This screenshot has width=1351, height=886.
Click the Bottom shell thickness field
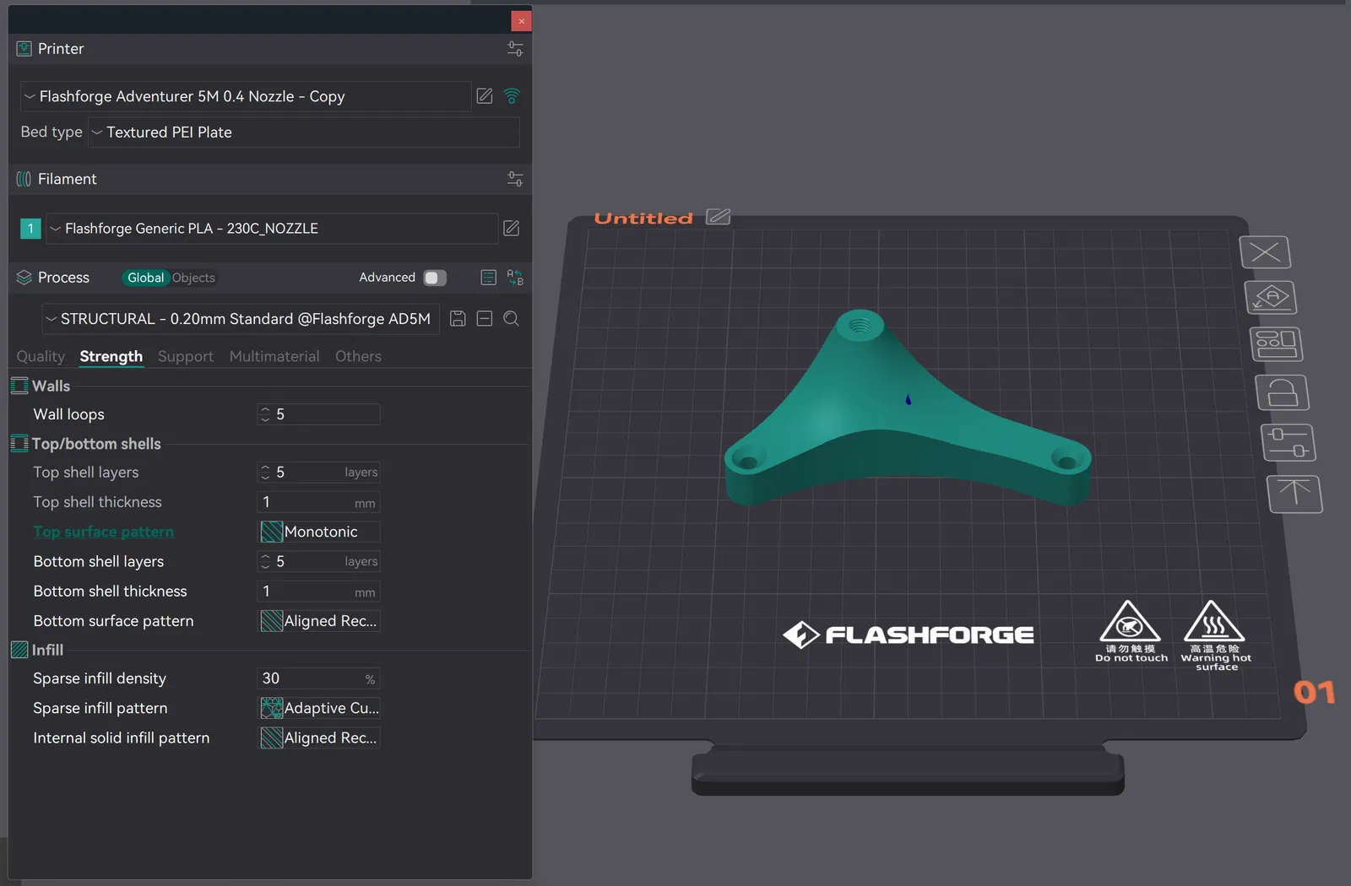tap(318, 592)
